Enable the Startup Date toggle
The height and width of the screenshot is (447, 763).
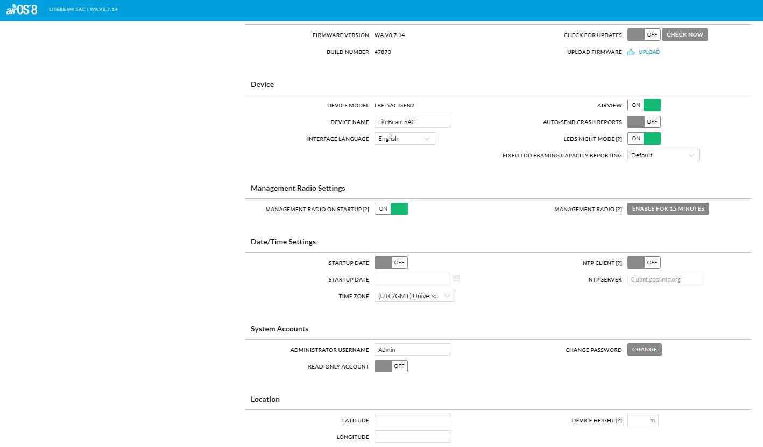(391, 263)
